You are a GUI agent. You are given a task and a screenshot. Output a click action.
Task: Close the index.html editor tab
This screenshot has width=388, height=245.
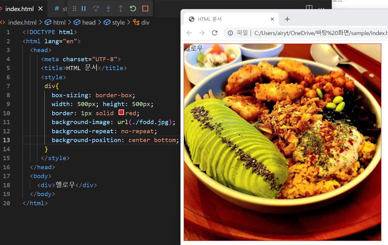[40, 9]
